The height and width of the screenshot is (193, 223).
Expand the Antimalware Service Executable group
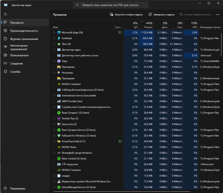(x=54, y=95)
